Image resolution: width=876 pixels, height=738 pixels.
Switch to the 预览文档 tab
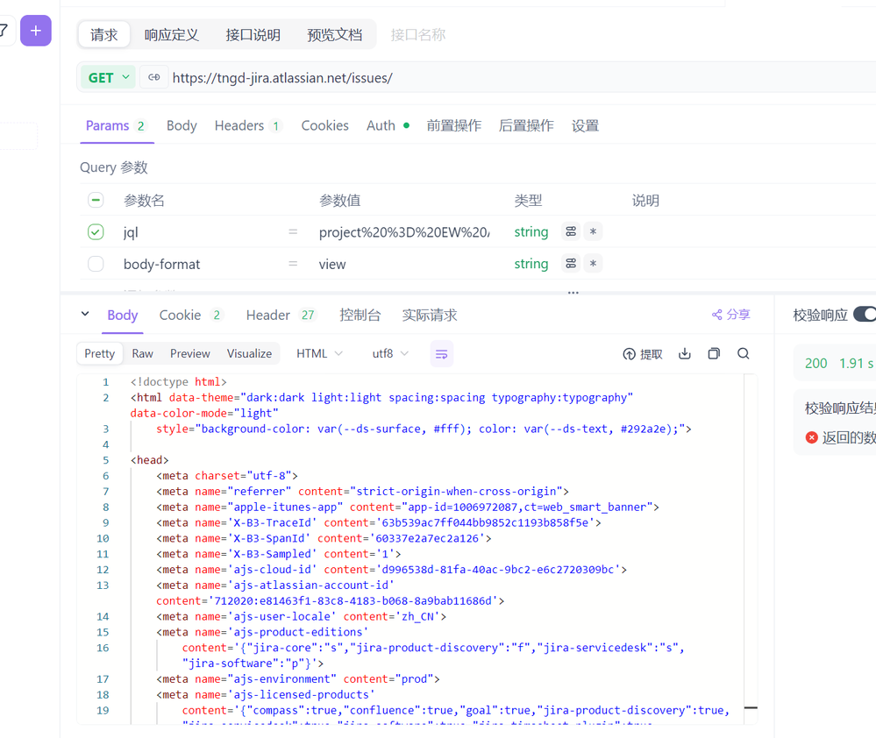tap(334, 34)
